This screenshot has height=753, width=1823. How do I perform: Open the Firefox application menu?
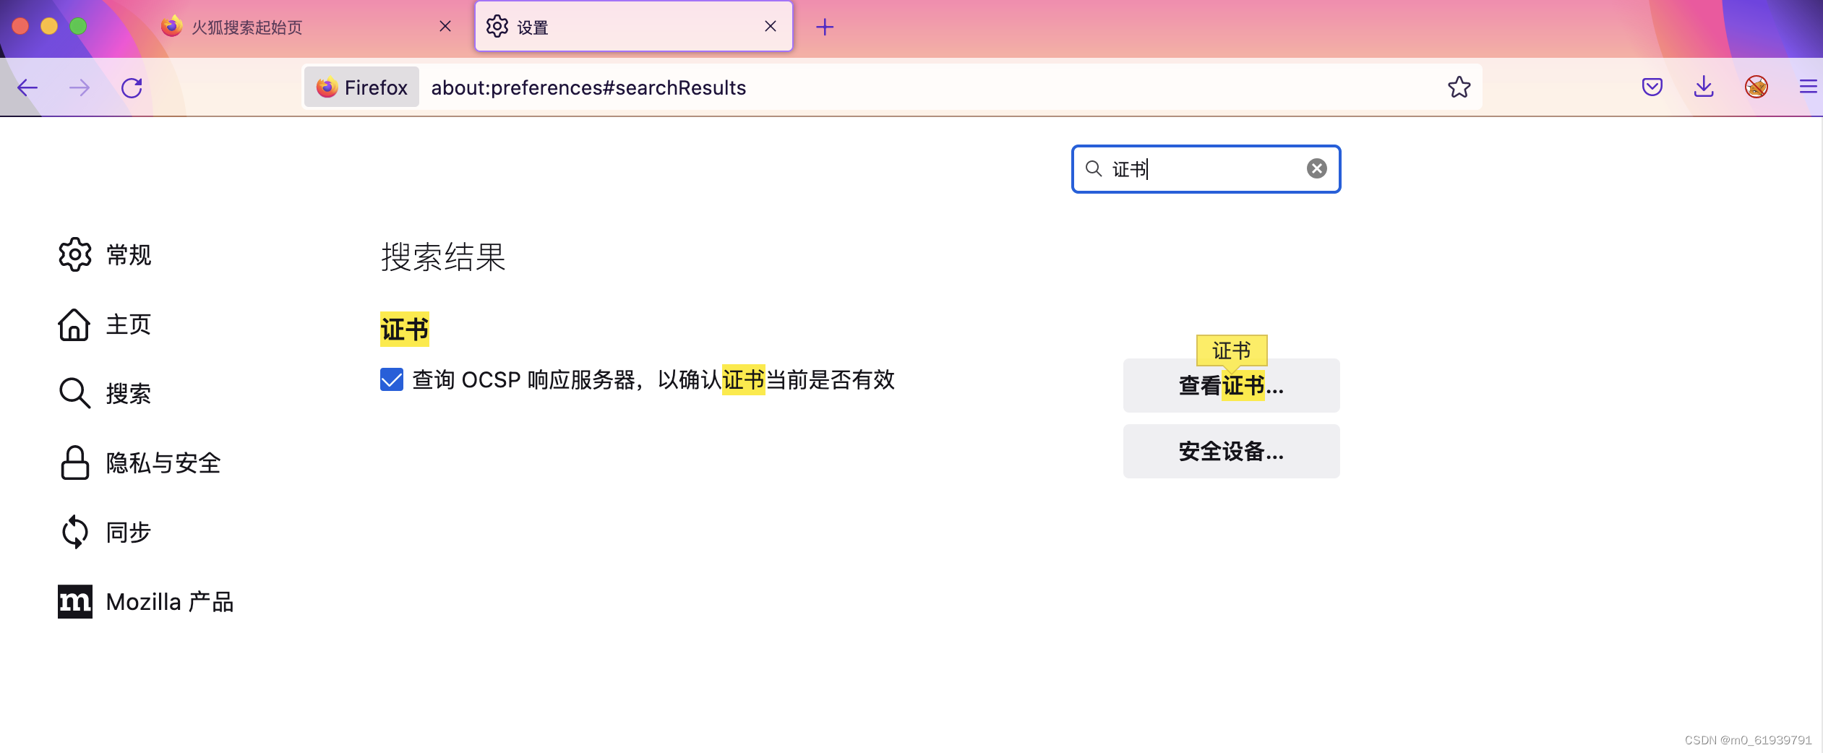point(1809,87)
